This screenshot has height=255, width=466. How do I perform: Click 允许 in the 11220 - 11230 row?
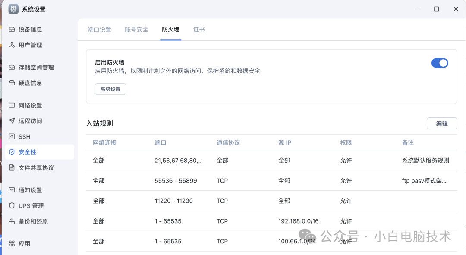click(346, 201)
